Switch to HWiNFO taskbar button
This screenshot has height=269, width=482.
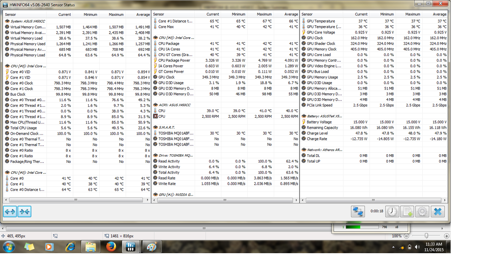pos(131,247)
